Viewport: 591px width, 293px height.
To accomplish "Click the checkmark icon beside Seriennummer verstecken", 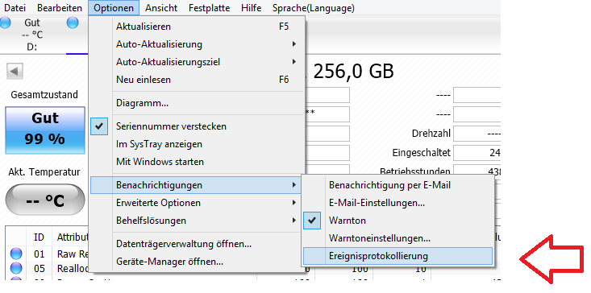I will click(x=99, y=126).
